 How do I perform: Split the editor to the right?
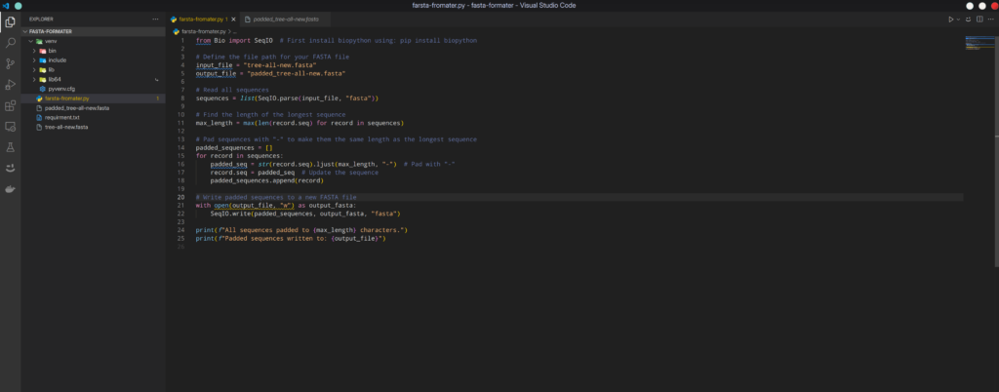[x=979, y=20]
